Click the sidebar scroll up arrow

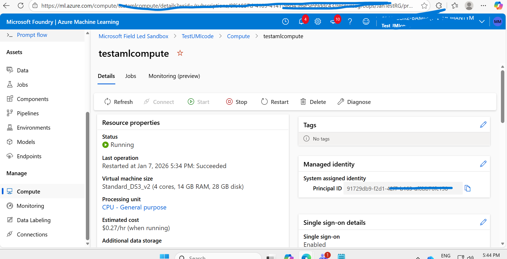[87, 33]
